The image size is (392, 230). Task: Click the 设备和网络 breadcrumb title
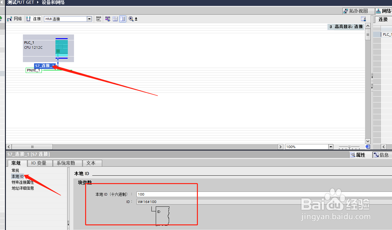point(53,2)
